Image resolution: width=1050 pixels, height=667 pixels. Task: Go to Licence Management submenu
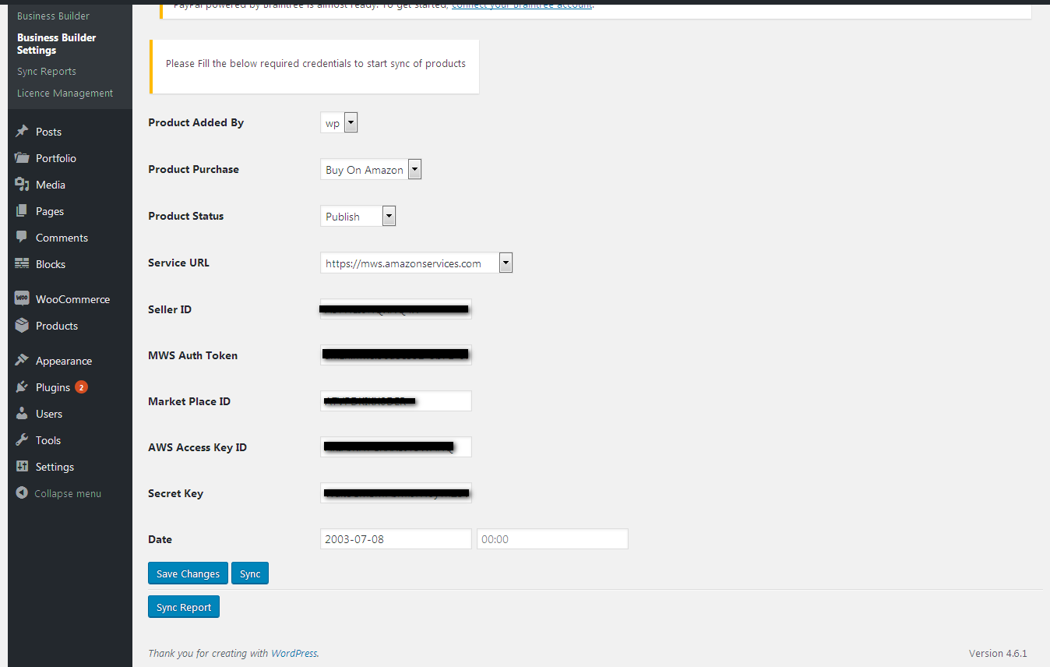pyautogui.click(x=65, y=94)
